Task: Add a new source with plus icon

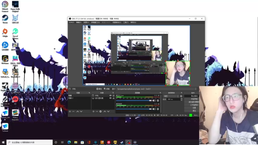Action: click(94, 111)
